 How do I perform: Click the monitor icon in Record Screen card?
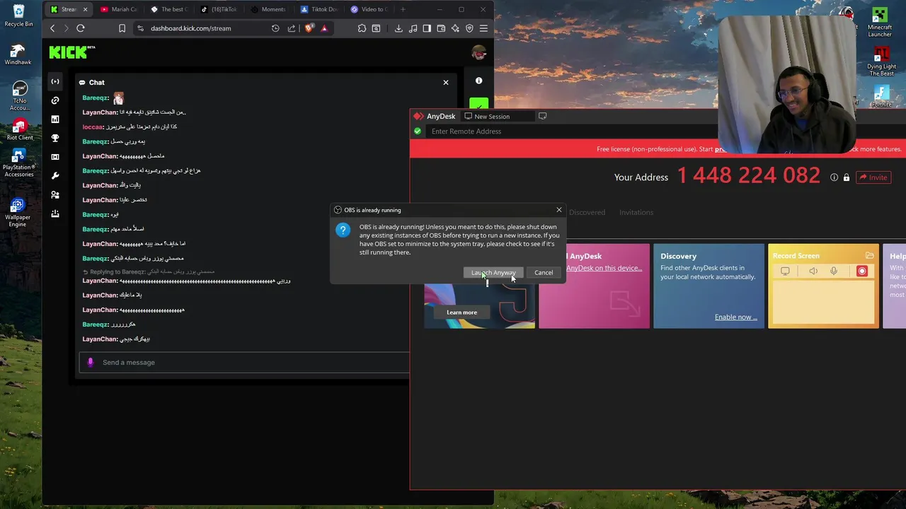(x=785, y=271)
